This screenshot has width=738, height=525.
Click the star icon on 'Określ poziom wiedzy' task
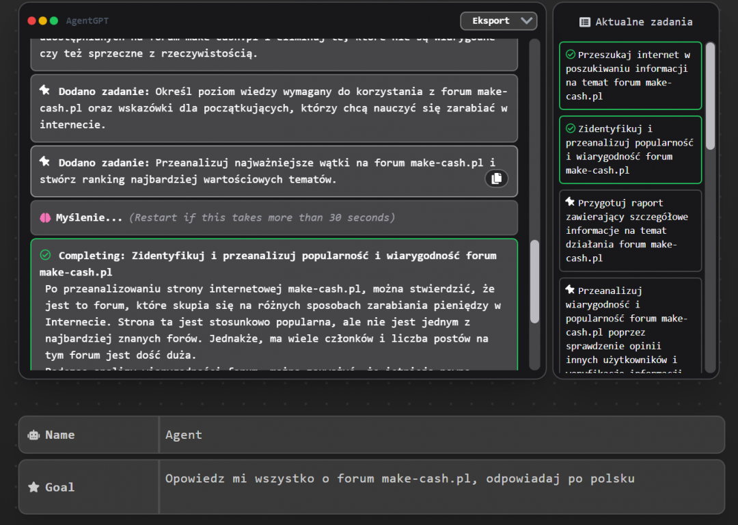(x=45, y=90)
